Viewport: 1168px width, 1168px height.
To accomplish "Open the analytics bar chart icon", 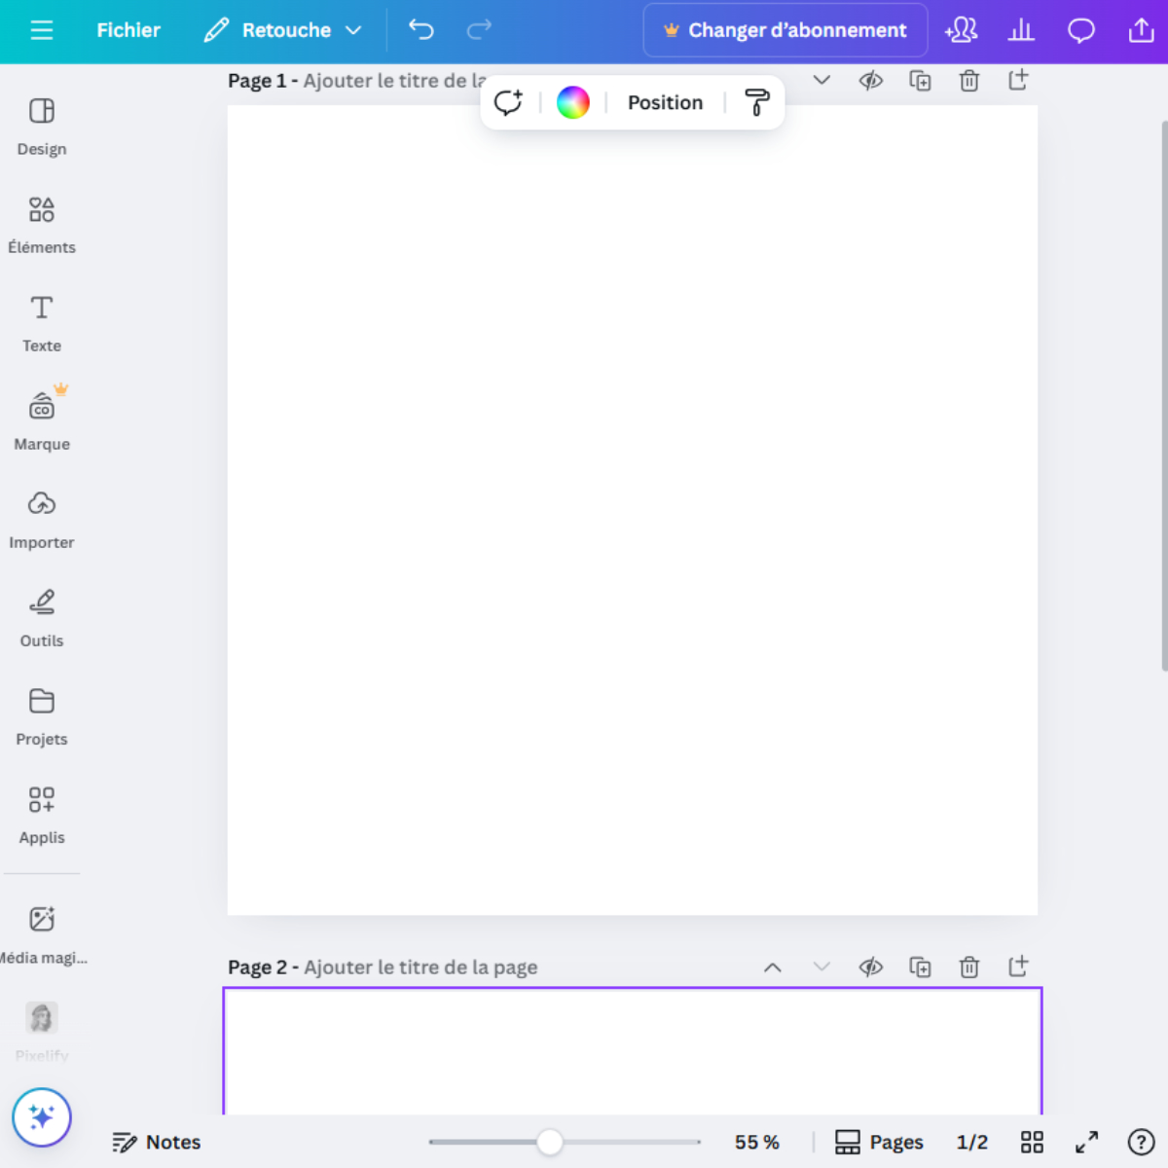I will (1021, 30).
